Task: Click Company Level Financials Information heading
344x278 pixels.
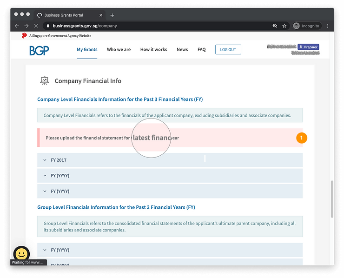Action: [x=120, y=99]
